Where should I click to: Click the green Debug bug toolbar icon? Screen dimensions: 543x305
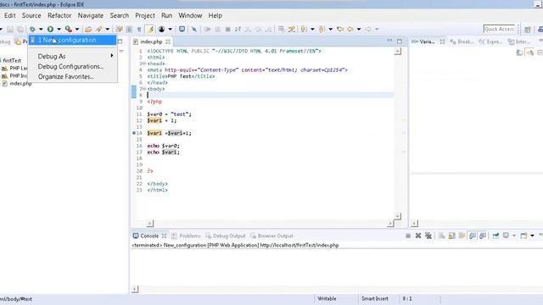point(32,29)
